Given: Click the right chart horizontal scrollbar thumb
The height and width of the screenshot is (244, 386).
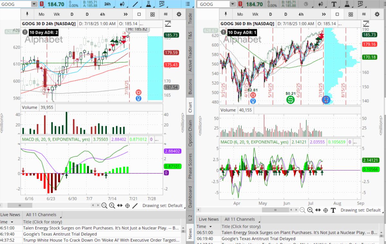Looking at the screenshot, I should tap(275, 210).
